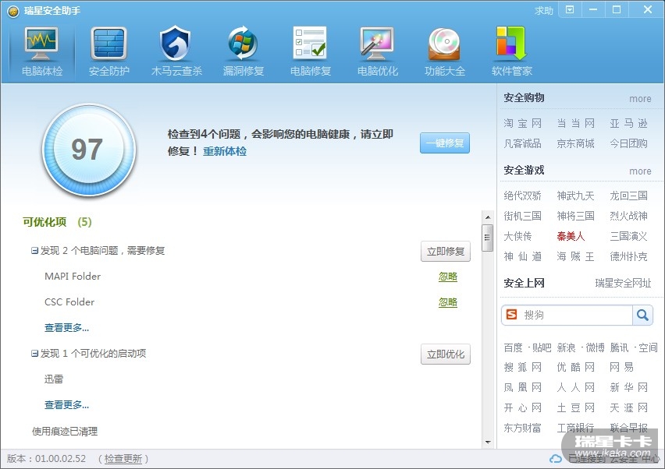
Task: Open the 三国演义 game link
Action: pyautogui.click(x=628, y=236)
